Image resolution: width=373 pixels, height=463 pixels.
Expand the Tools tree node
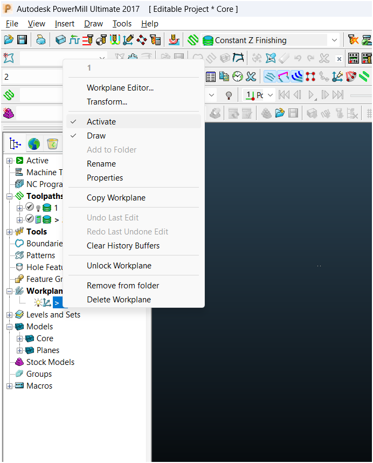(10, 232)
